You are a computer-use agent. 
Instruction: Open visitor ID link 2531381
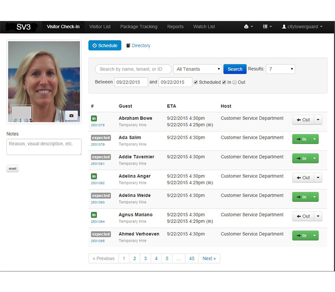[x=98, y=164]
